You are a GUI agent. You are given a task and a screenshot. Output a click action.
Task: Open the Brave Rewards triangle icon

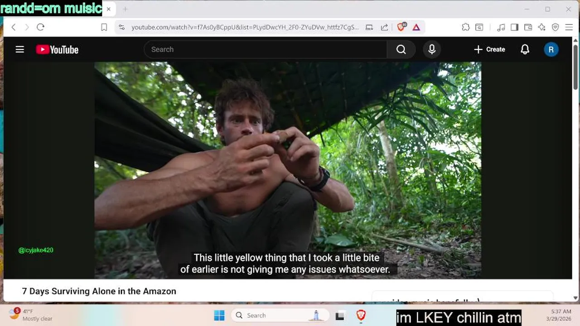[416, 27]
